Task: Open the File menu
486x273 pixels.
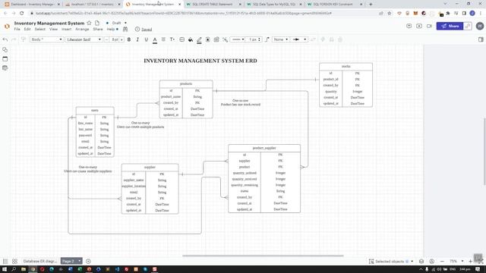Action: tap(17, 29)
